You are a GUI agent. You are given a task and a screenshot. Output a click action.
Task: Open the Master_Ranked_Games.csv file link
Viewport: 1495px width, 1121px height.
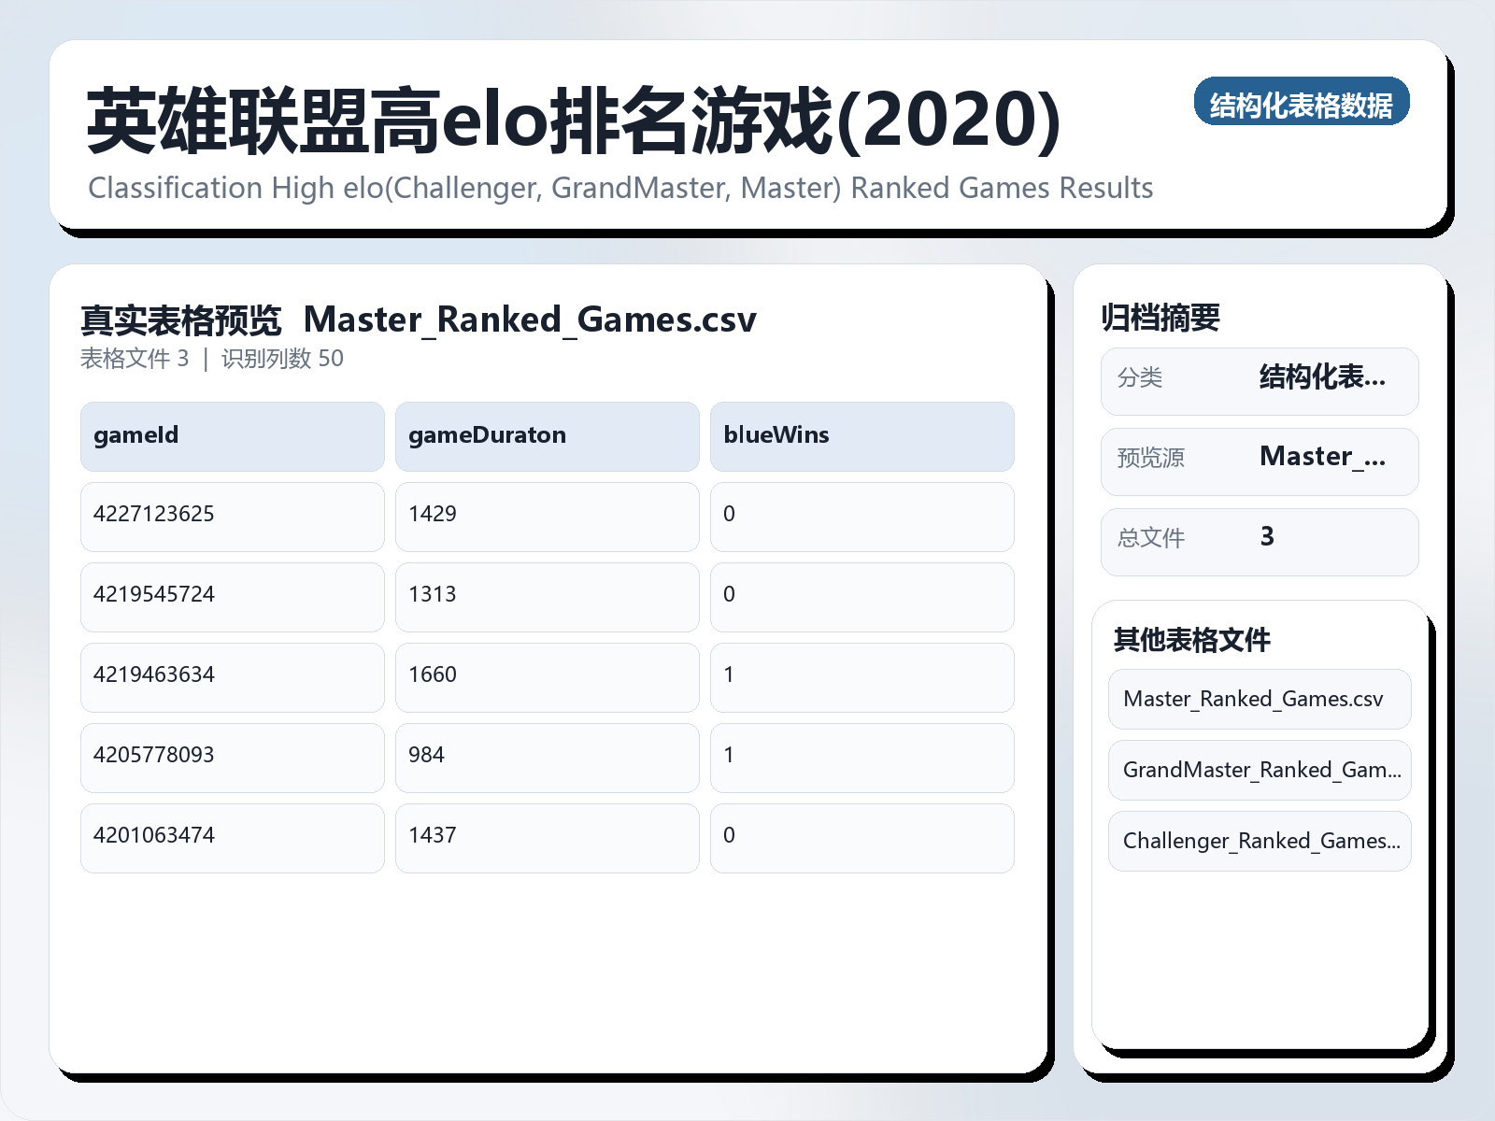tap(1258, 699)
